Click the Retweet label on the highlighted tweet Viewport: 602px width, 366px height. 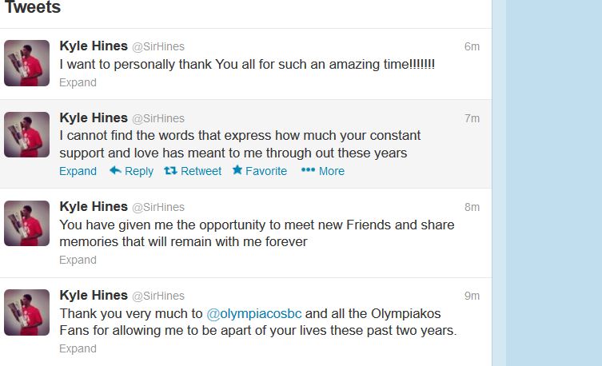tap(201, 171)
